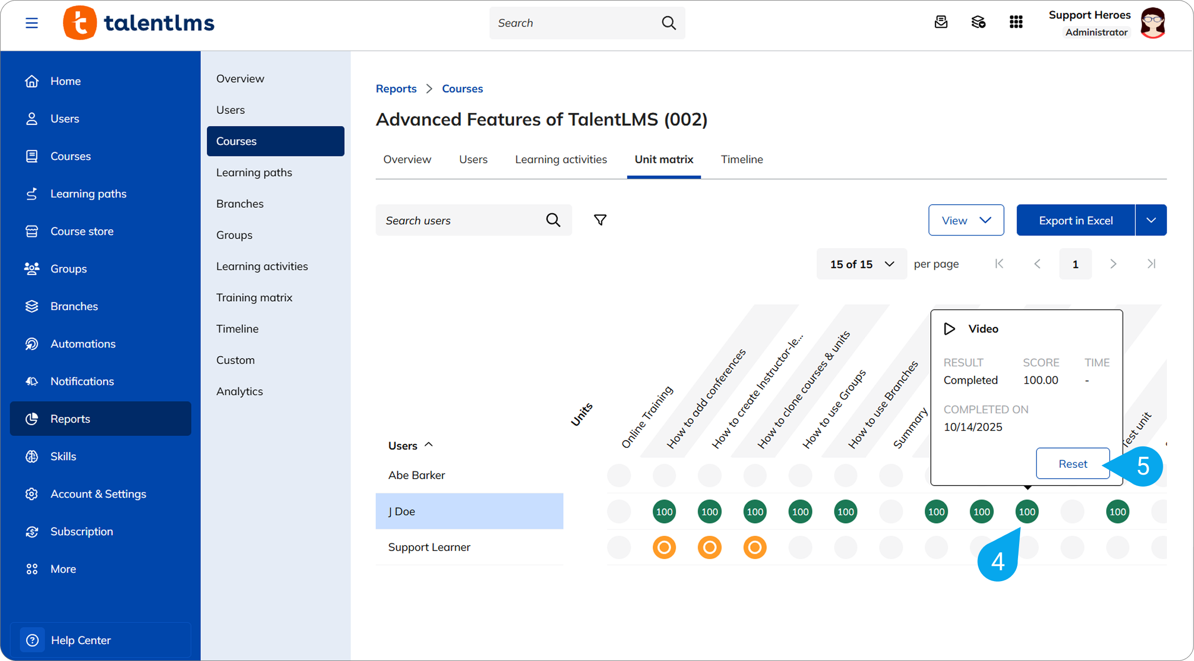Open Analytics in reports submenu

240,392
